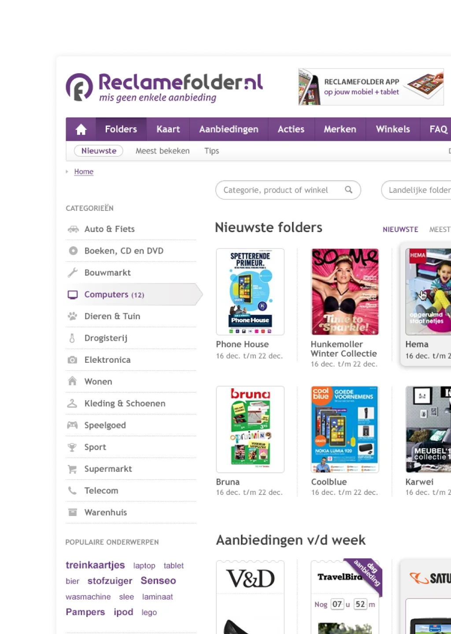
Task: Switch to the Merken tab
Action: [x=340, y=129]
